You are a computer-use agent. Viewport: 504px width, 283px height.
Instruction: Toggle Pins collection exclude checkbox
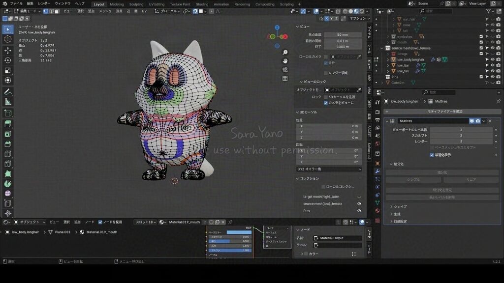pos(481,77)
